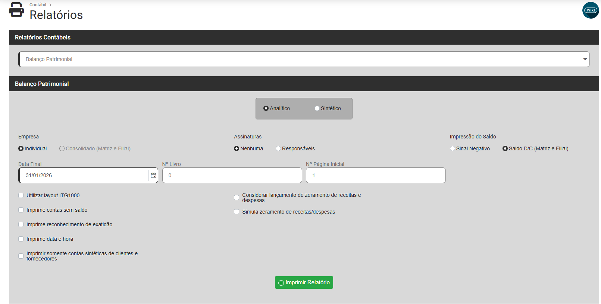Viewport: 601px width, 304px height.
Task: Click the Relatórios page title
Action: tap(56, 15)
